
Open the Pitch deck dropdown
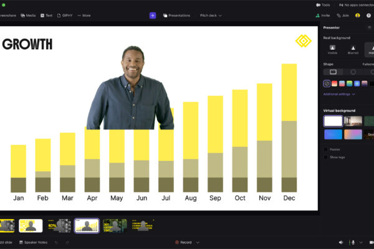coord(211,15)
